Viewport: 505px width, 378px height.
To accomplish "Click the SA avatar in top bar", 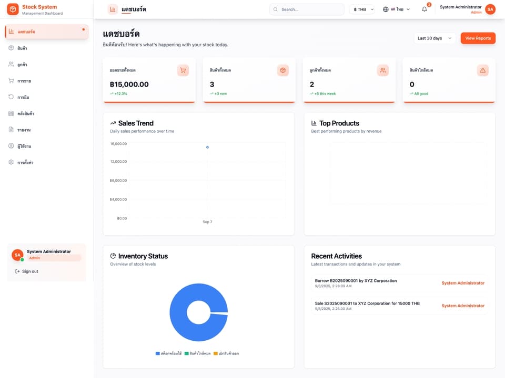I will [x=490, y=9].
